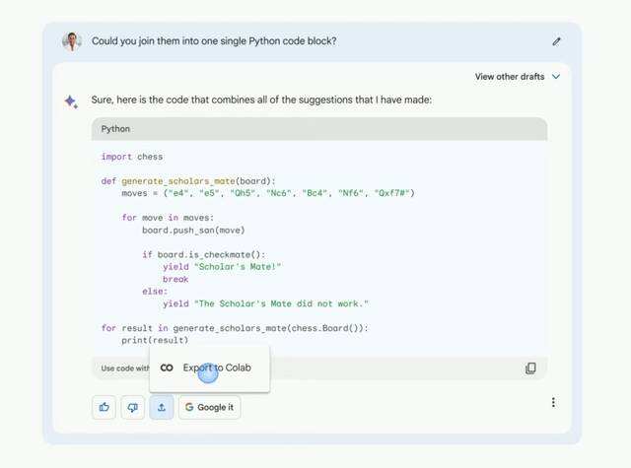Copy the code with the copy icon
This screenshot has width=631, height=468.
click(530, 368)
